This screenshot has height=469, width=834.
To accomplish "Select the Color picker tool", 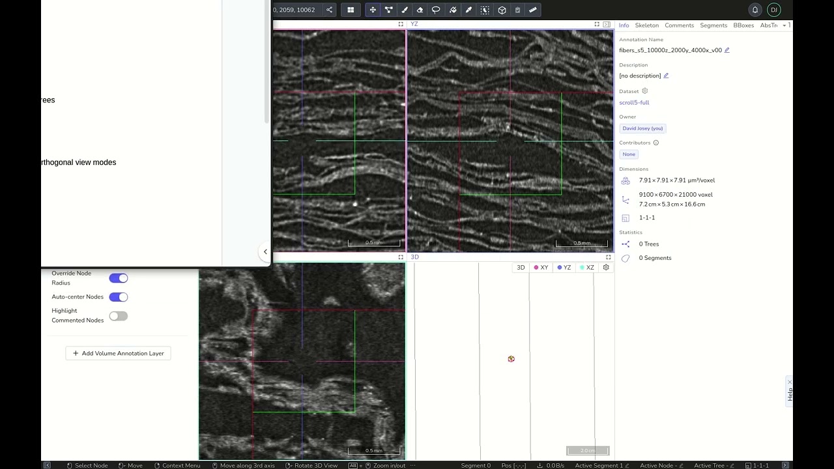I will click(468, 10).
